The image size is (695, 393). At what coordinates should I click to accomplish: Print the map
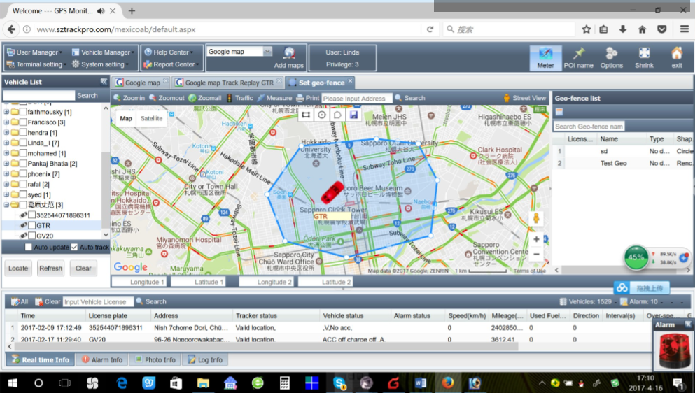(x=308, y=98)
